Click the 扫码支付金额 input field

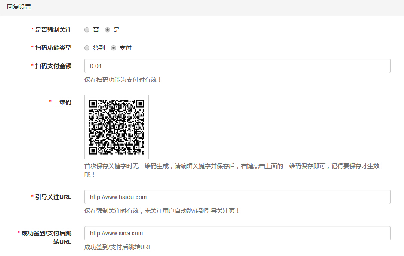tap(237, 66)
